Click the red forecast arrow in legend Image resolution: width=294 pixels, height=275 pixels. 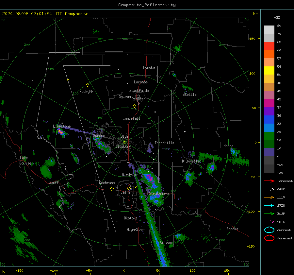pyautogui.click(x=269, y=181)
